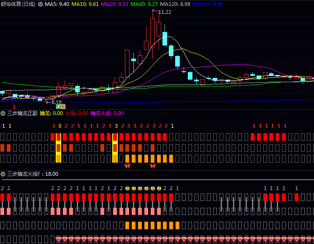This screenshot has width=314, height=244.
Task: Click the first yellow highlighted column bar
Action: coord(59,147)
